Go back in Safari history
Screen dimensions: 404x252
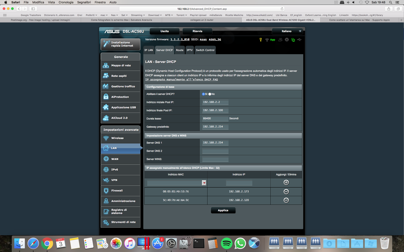(19, 9)
